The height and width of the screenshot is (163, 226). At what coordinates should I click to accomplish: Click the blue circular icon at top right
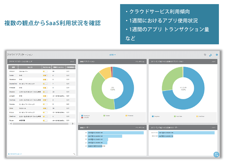coord(217,55)
